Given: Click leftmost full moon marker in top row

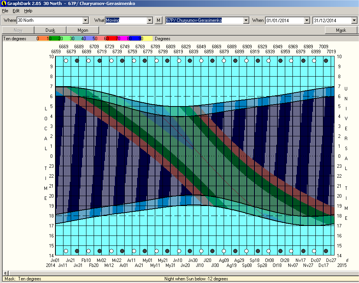Looking at the screenshot, I should point(66,61).
